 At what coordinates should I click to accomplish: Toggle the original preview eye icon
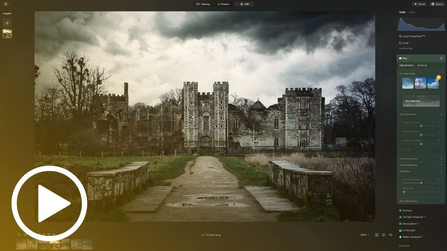click(x=391, y=235)
